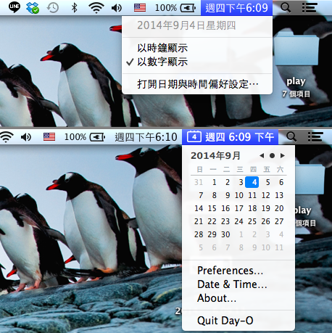Click day 13 in Day-O calendar
The height and width of the screenshot is (333, 332).
click(x=279, y=195)
